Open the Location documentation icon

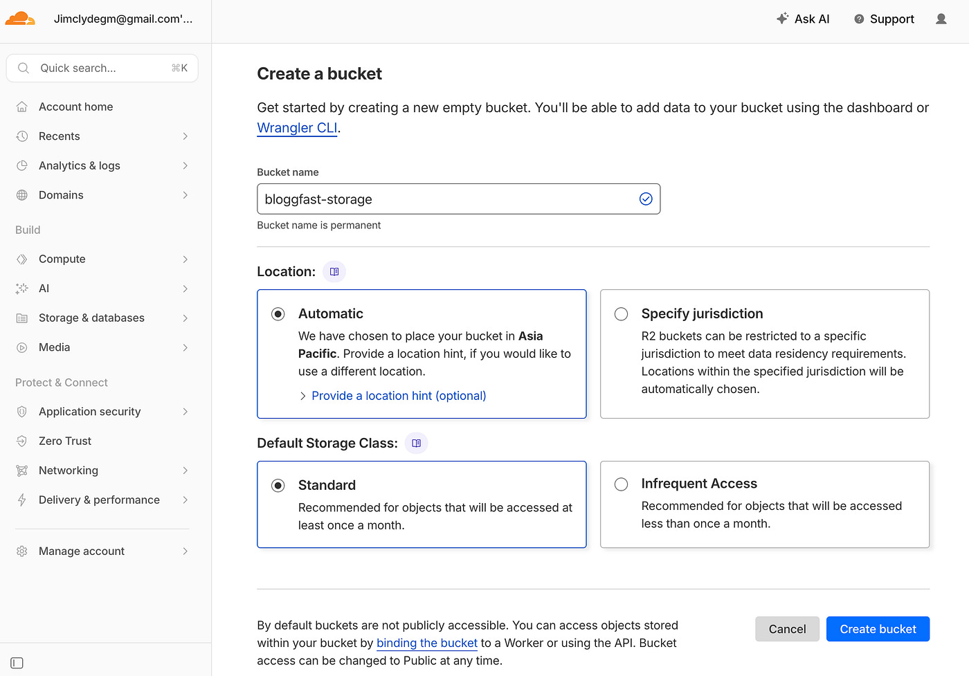(334, 271)
